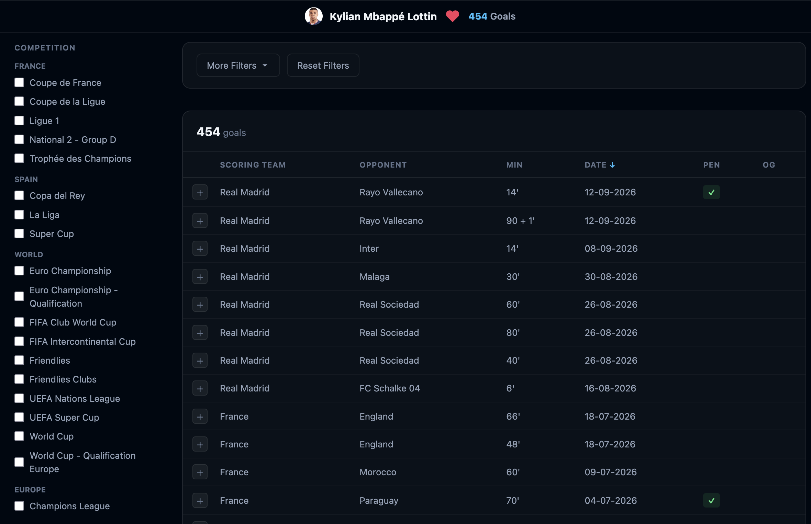
Task: Expand the Real Sociedad 40' goal row
Action: point(200,361)
